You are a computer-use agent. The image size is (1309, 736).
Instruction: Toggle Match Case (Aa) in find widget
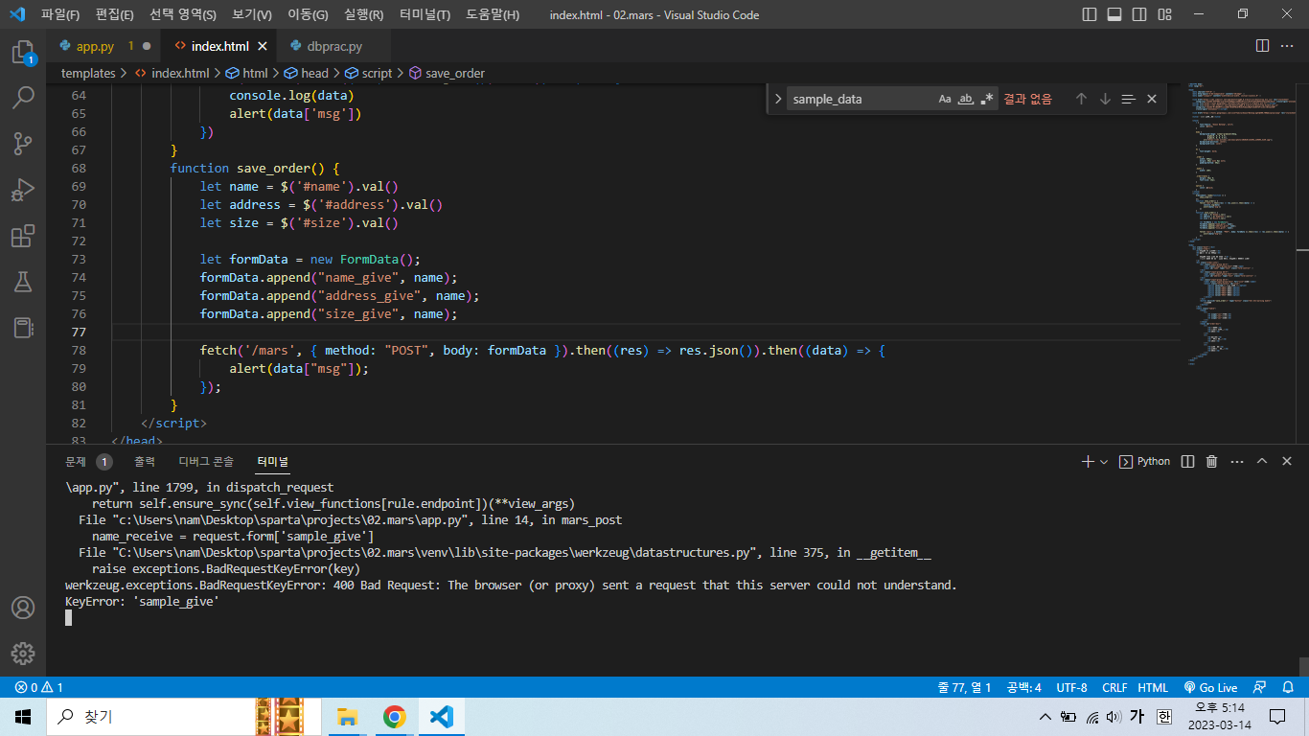pos(945,99)
